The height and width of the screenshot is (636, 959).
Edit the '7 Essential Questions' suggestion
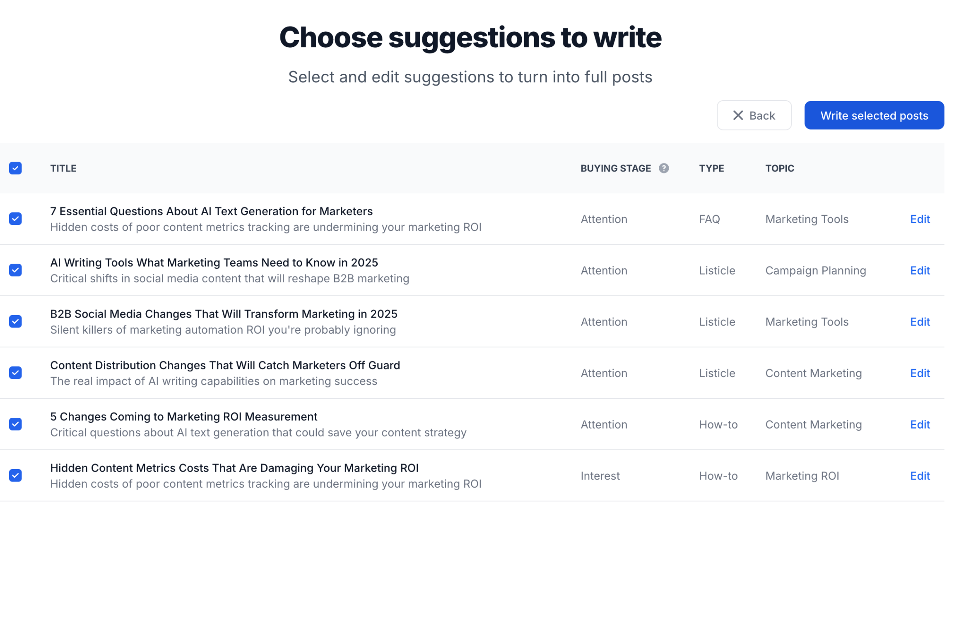pyautogui.click(x=919, y=219)
